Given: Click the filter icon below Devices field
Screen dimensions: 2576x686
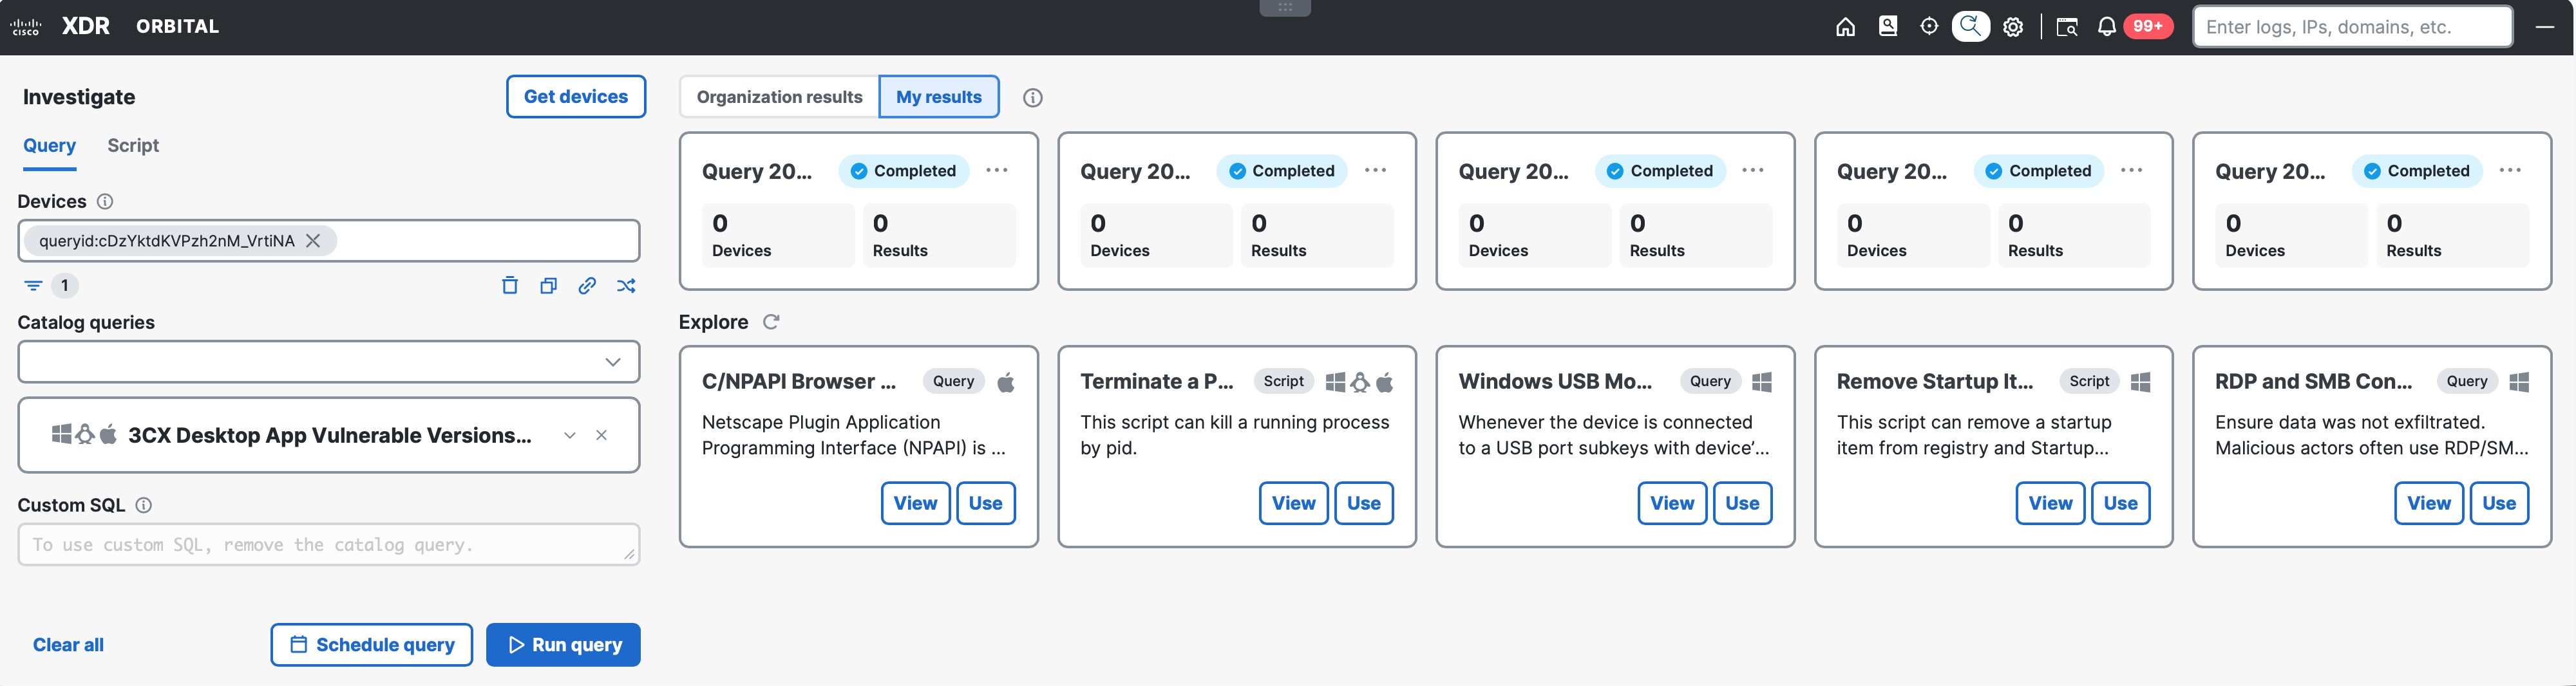Looking at the screenshot, I should click(x=33, y=286).
